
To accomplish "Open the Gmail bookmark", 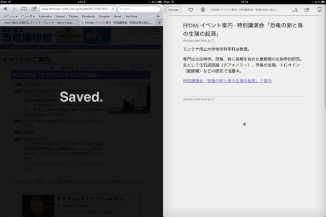I will 117,16.
